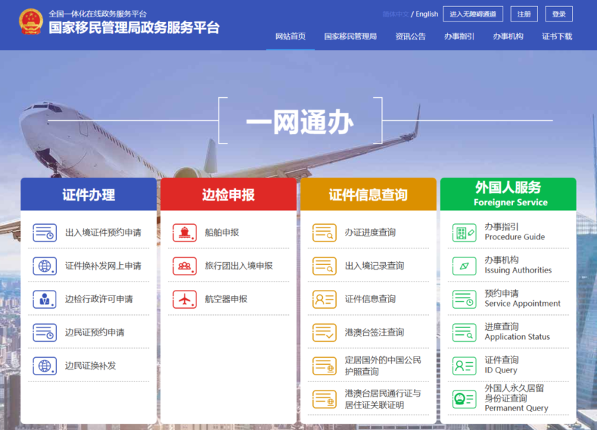Click the 边民证预约申请 icon
Viewport: 597px width, 430px height.
[x=44, y=333]
